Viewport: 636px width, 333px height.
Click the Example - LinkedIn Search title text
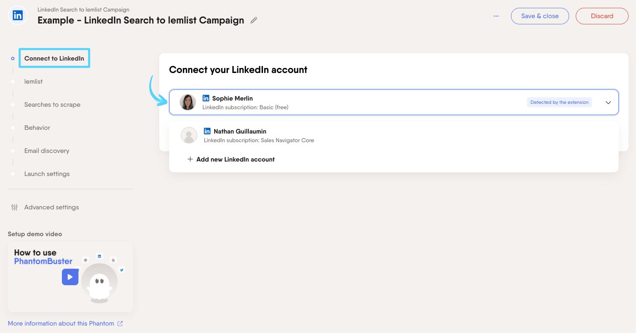pos(141,20)
